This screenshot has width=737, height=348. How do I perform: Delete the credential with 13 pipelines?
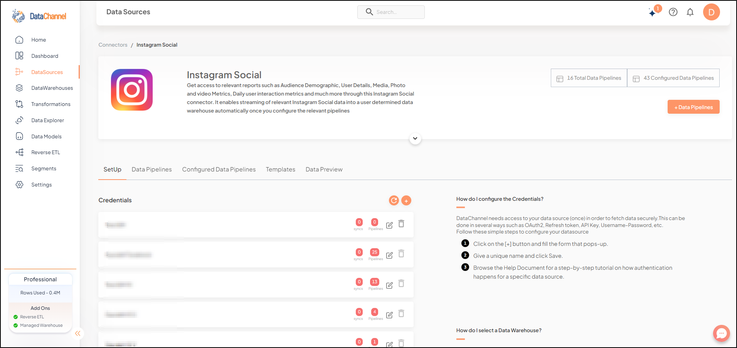(401, 283)
